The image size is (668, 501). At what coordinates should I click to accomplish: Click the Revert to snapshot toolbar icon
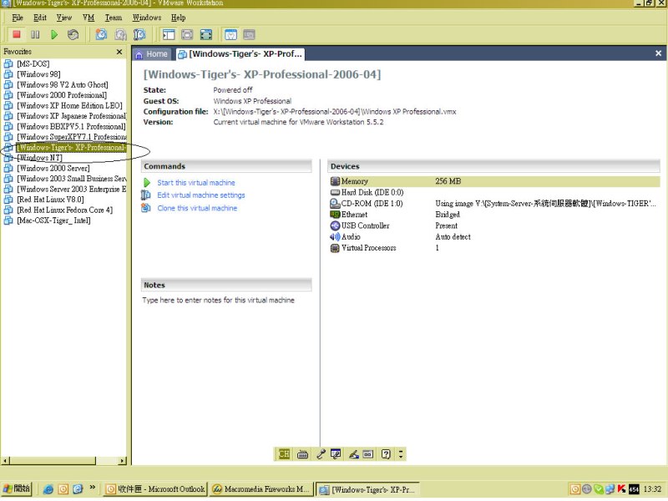click(x=120, y=34)
